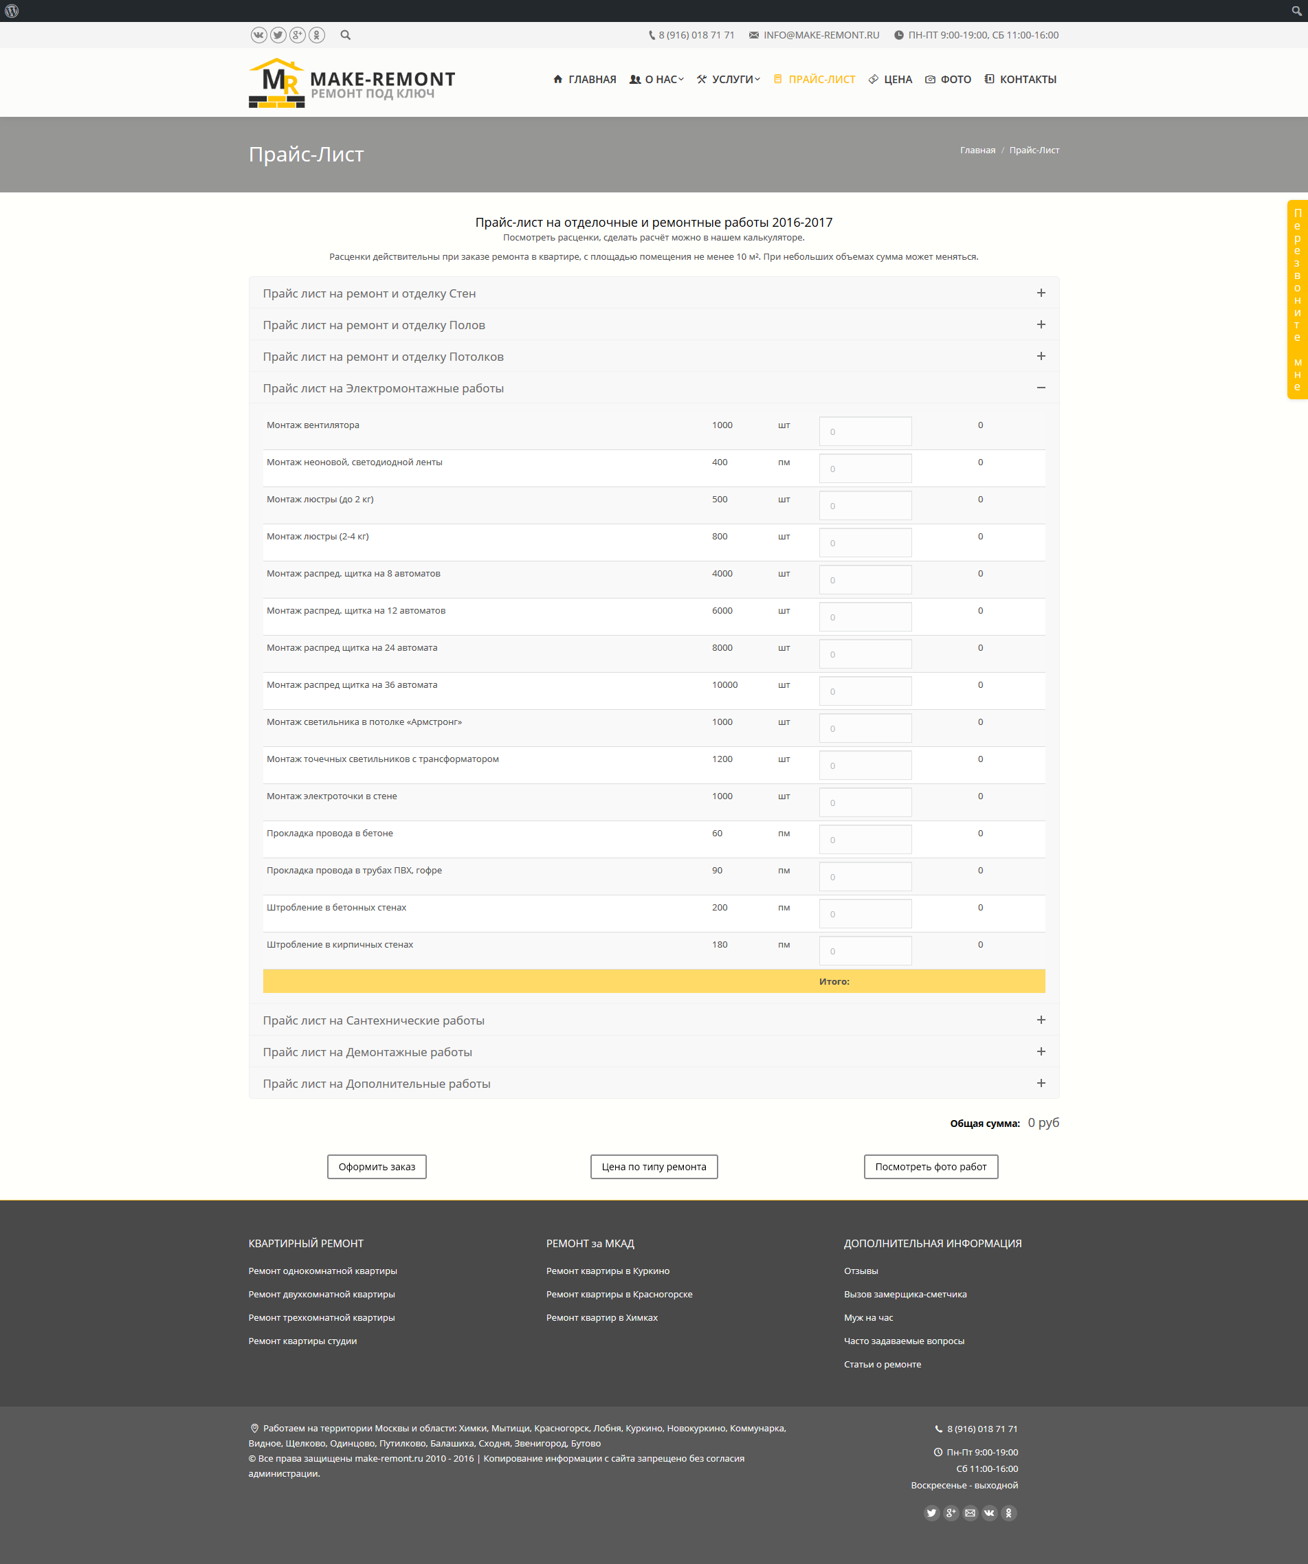Open the Муж на час footer link
1308x1564 pixels.
tap(869, 1317)
